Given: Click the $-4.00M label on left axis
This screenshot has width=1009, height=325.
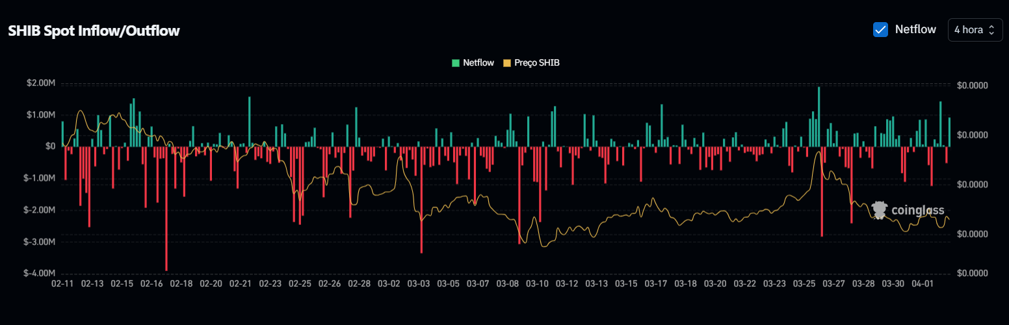Looking at the screenshot, I should (x=40, y=274).
